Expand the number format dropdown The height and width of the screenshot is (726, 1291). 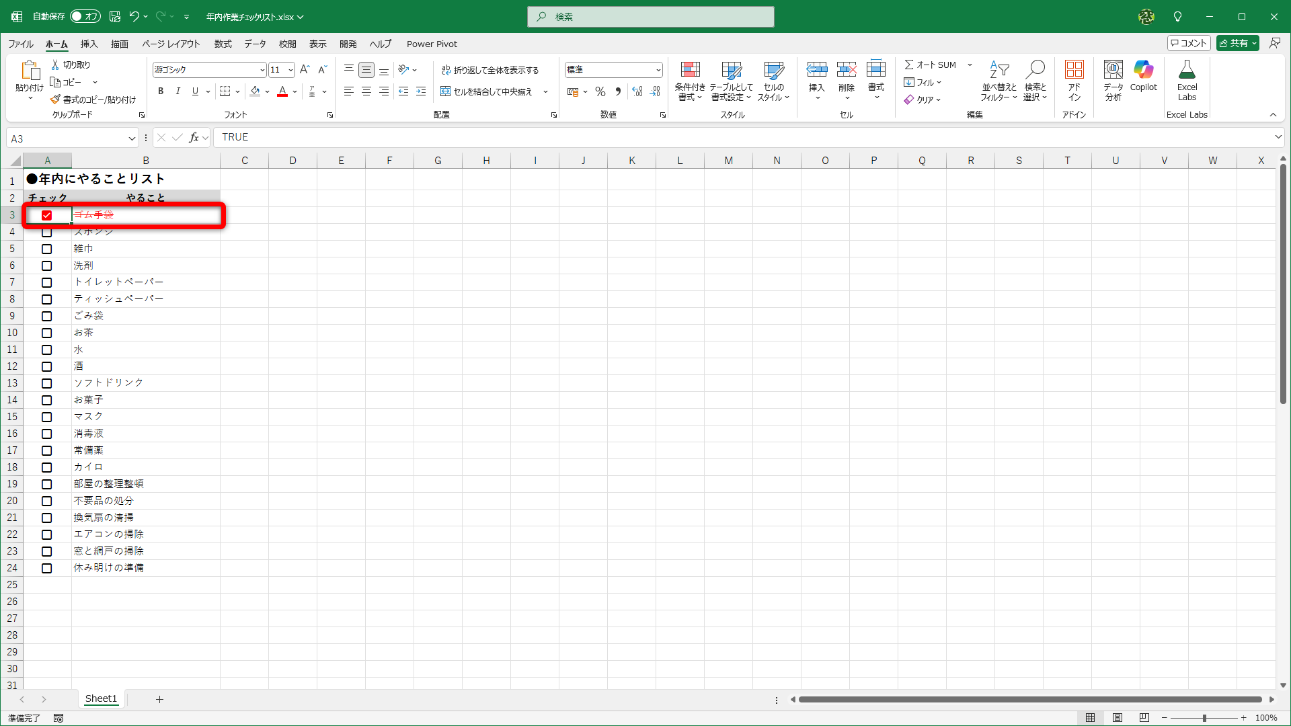pyautogui.click(x=658, y=70)
